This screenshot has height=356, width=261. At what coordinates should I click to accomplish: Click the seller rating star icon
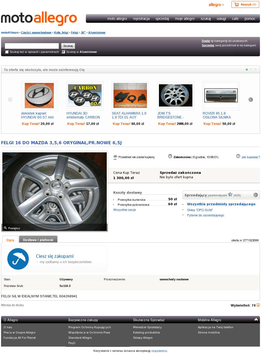click(230, 194)
